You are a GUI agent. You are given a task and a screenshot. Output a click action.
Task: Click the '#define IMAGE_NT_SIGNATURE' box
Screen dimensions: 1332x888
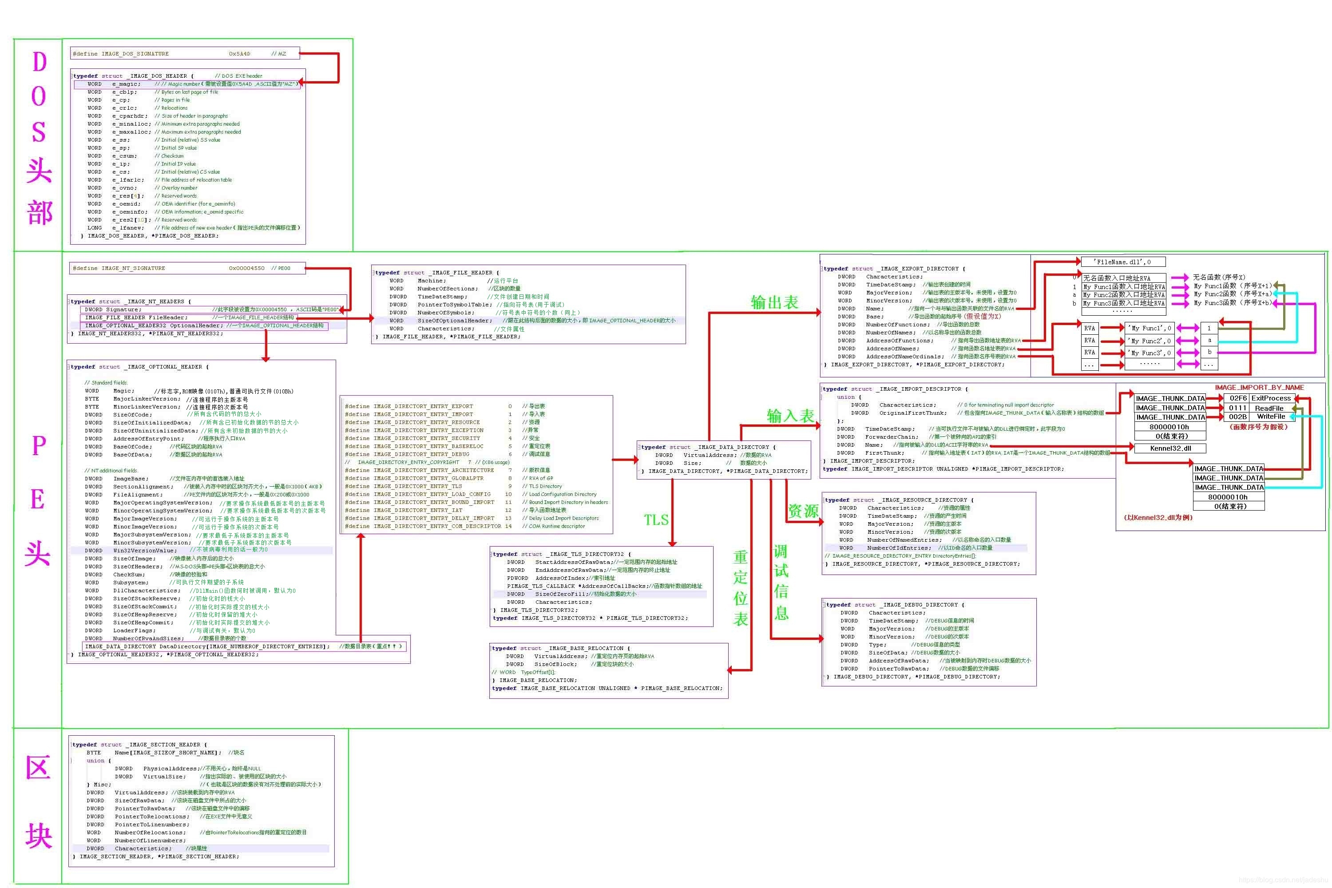click(x=187, y=268)
